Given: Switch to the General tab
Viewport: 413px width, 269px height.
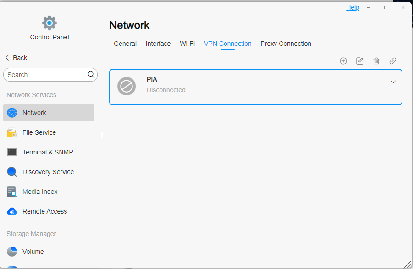Looking at the screenshot, I should pos(125,44).
